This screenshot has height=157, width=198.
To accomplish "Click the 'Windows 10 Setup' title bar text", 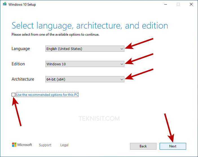I will [x=22, y=5].
